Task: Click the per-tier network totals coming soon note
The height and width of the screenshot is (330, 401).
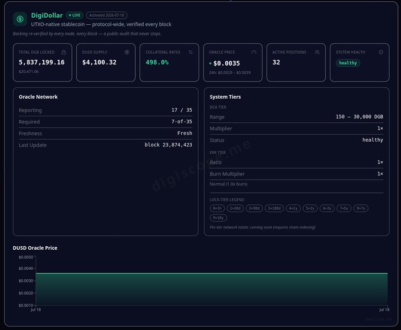Action: coord(262,227)
